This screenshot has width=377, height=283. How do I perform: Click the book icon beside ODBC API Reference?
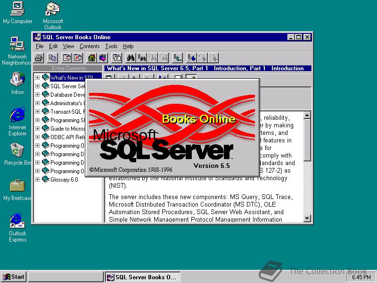(x=46, y=137)
